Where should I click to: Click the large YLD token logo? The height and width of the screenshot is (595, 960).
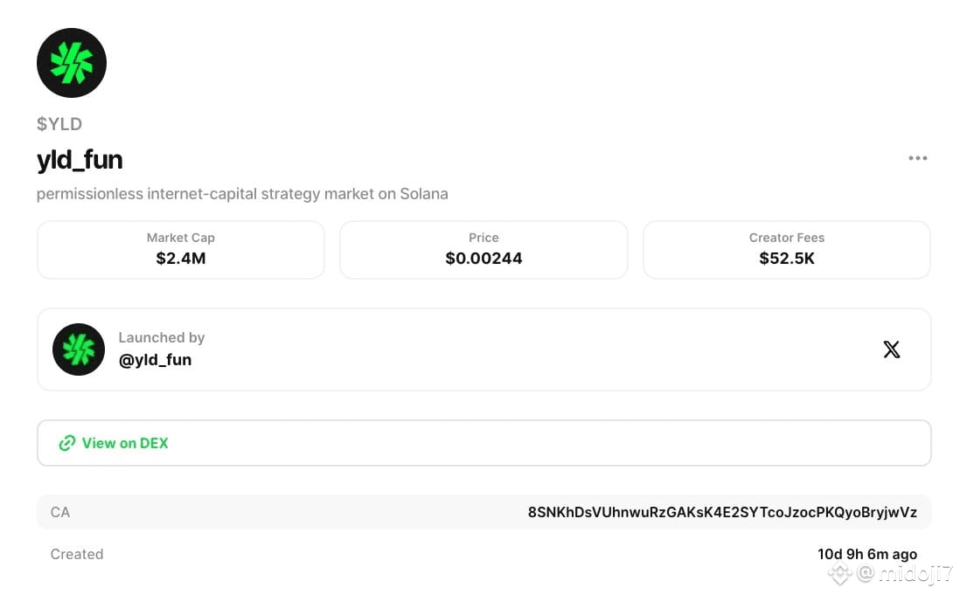(72, 63)
